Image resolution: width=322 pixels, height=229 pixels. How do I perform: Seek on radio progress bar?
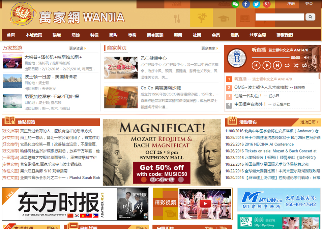point(270,58)
